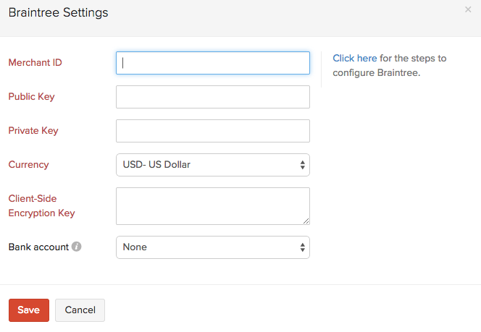Select the Private Key input box
Viewport: 481px width, 332px height.
(x=213, y=131)
